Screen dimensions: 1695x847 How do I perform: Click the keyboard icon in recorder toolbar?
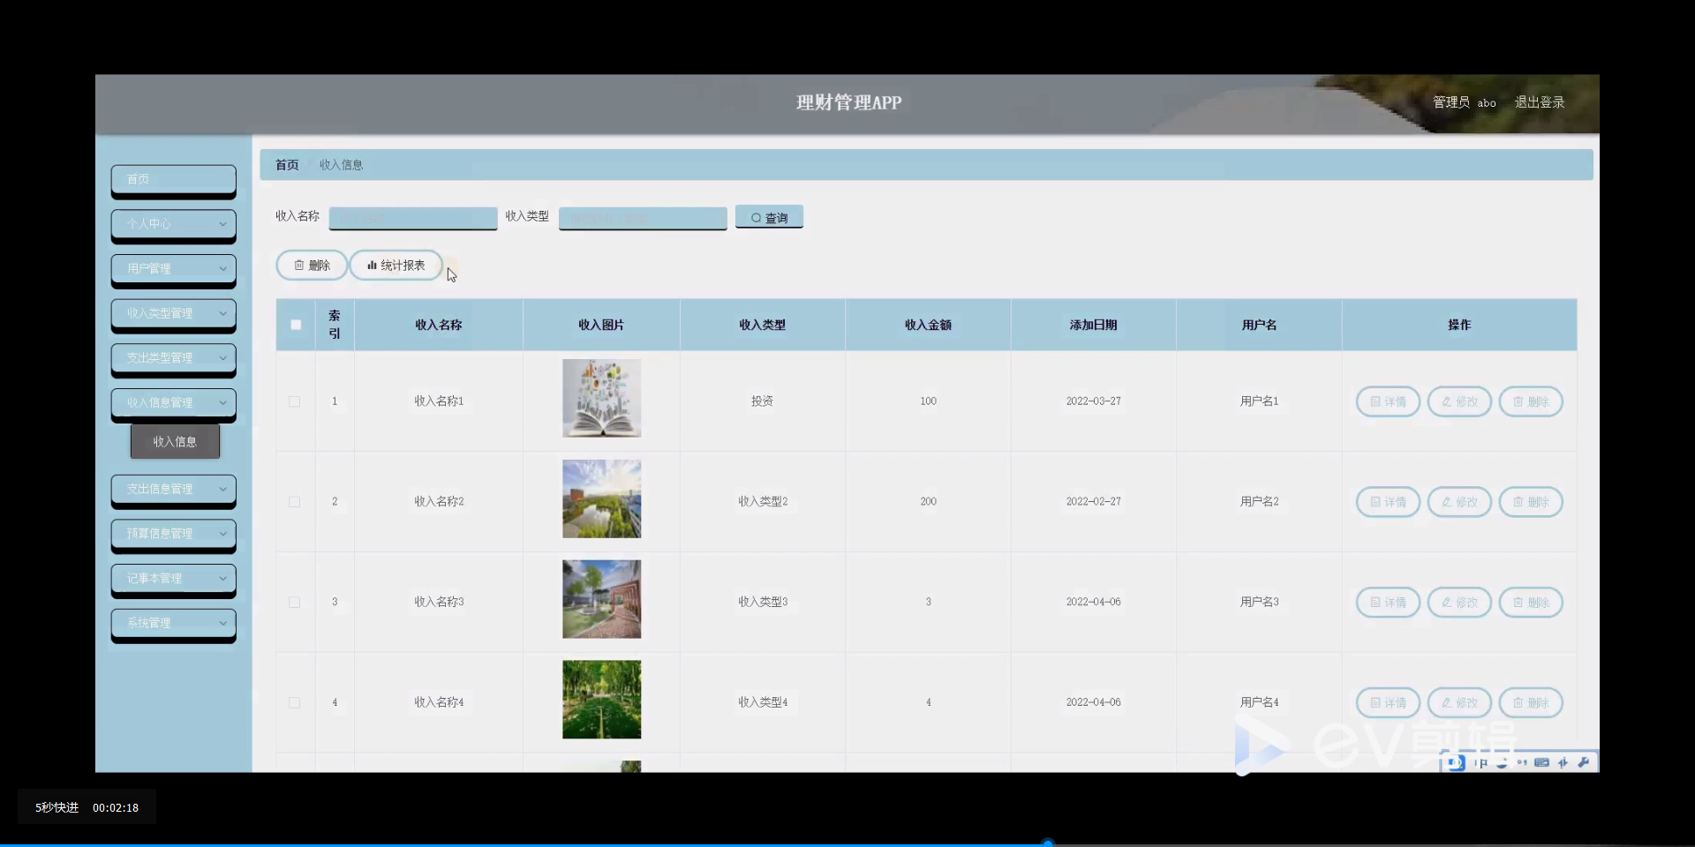click(1541, 762)
